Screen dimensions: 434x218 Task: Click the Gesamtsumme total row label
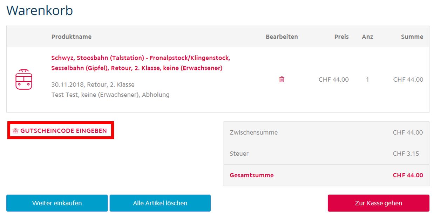pyautogui.click(x=252, y=175)
